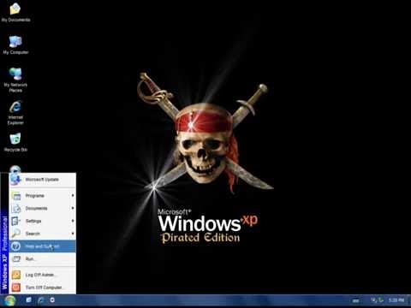The width and height of the screenshot is (411, 308).
Task: Click the taskbar clock
Action: (x=396, y=300)
